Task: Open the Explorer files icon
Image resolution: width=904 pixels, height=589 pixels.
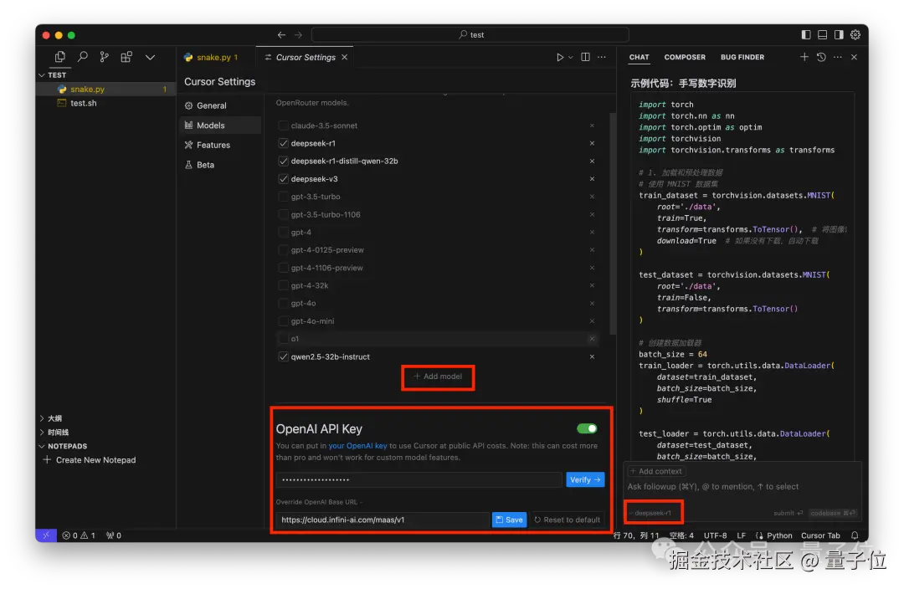Action: tap(60, 57)
